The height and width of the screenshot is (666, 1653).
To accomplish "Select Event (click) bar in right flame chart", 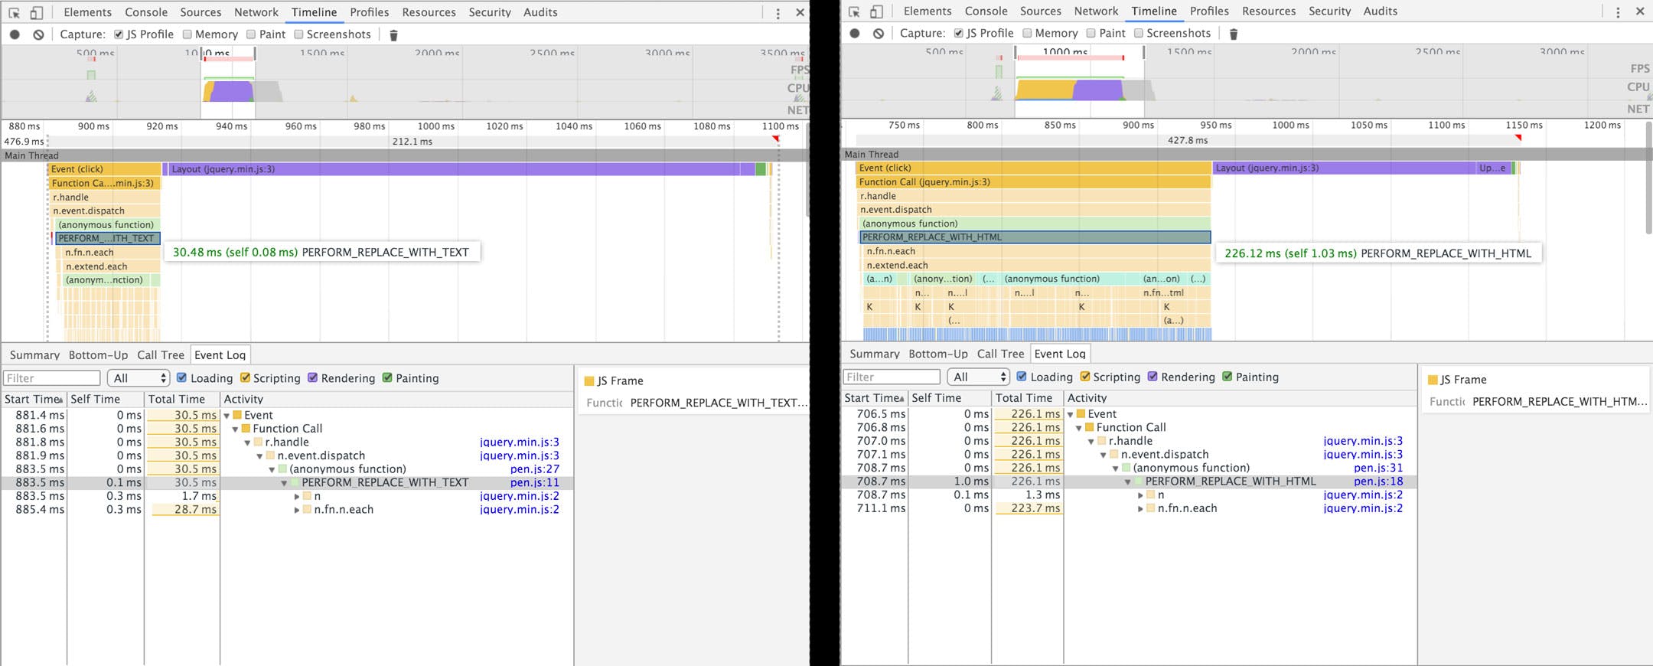I will (1033, 168).
